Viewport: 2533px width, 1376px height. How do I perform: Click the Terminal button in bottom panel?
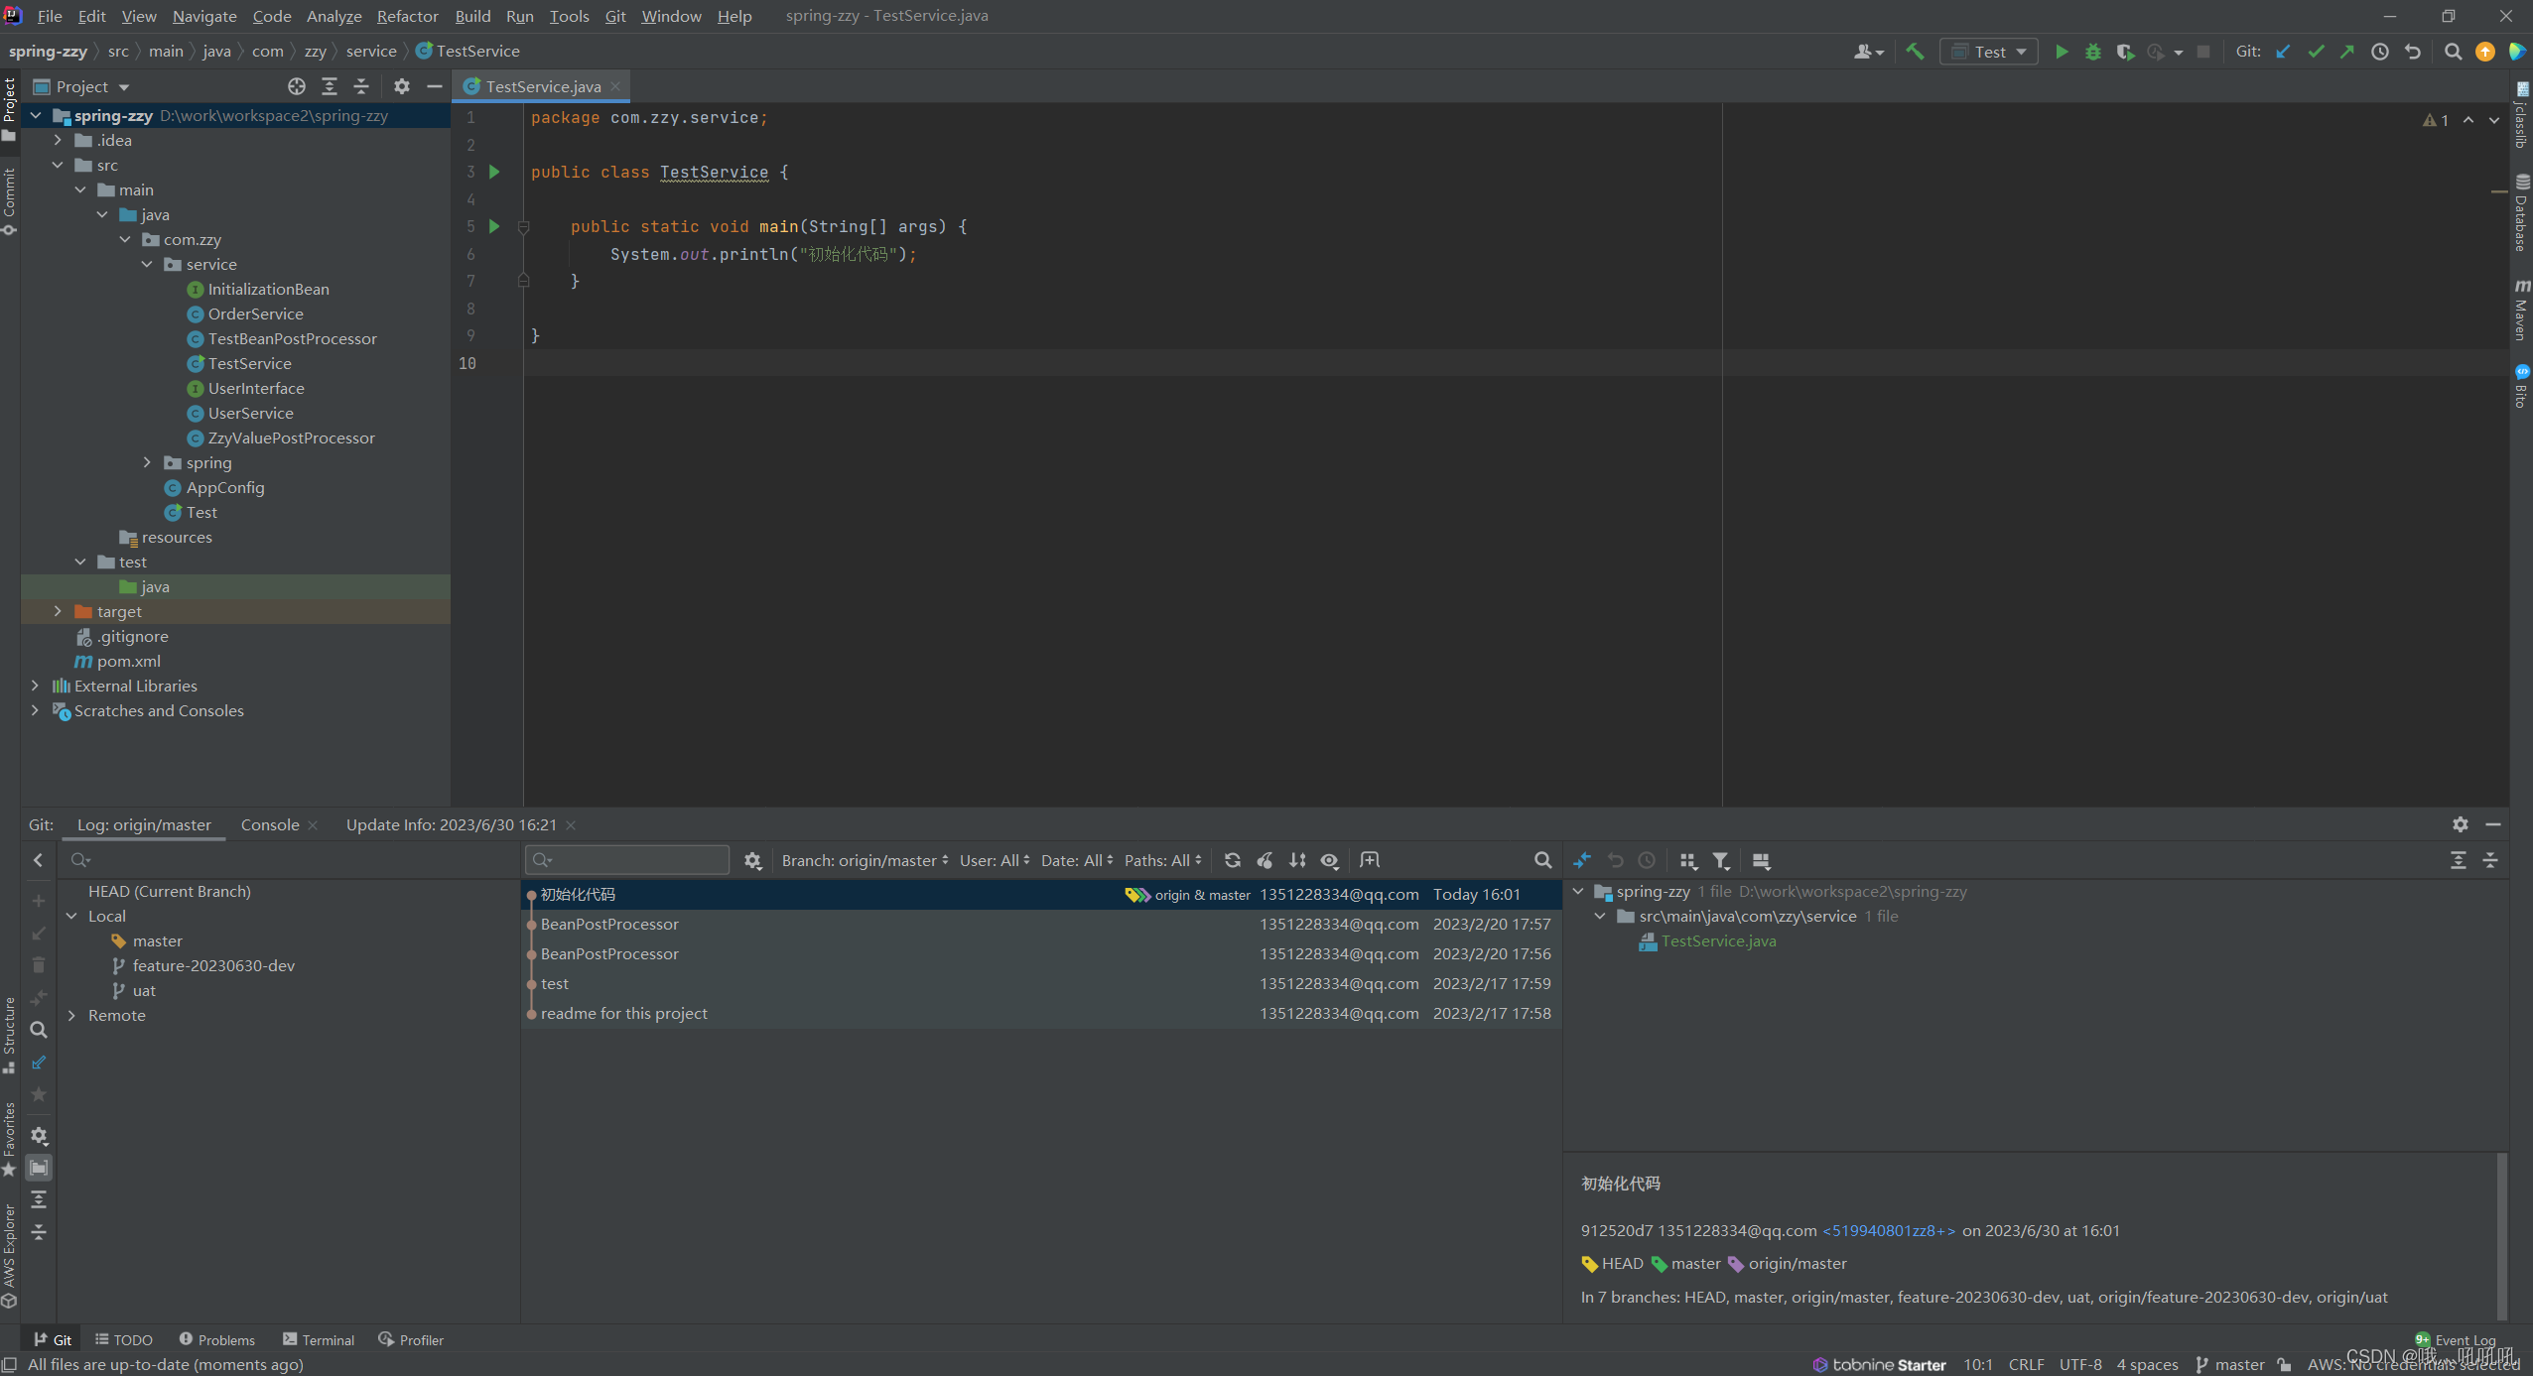point(323,1338)
